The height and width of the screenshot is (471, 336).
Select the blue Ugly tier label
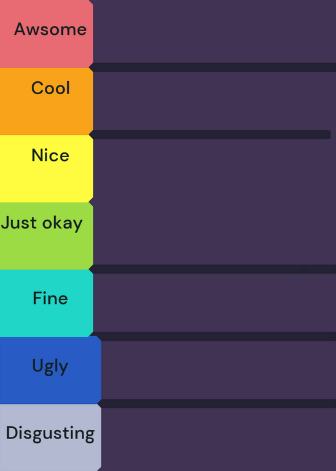tap(51, 370)
